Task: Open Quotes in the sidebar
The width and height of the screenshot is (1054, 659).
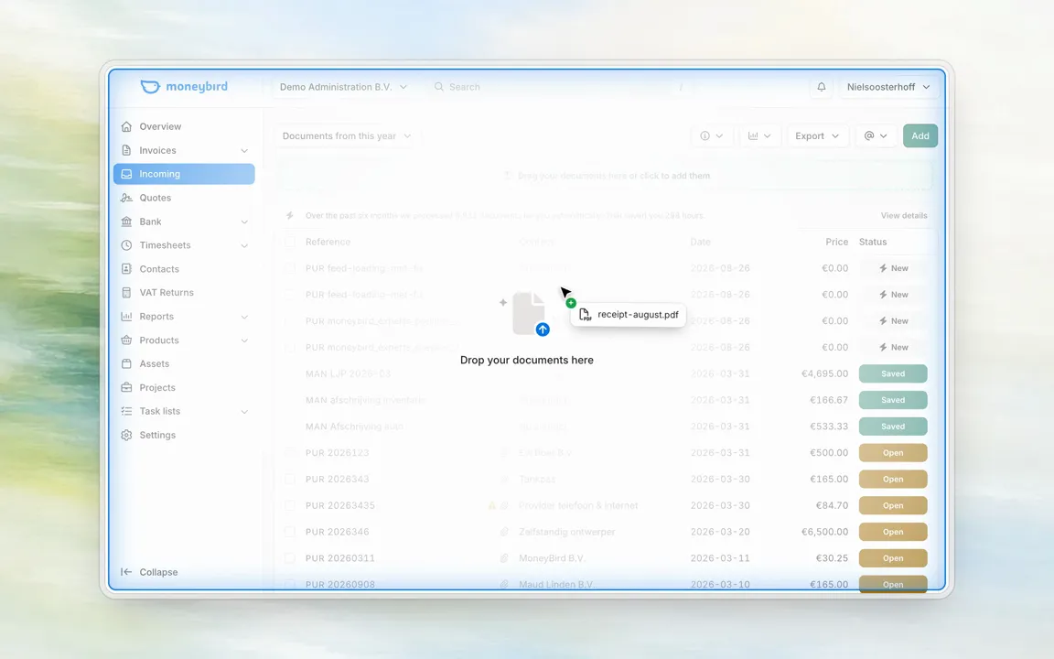Action: [x=184, y=198]
